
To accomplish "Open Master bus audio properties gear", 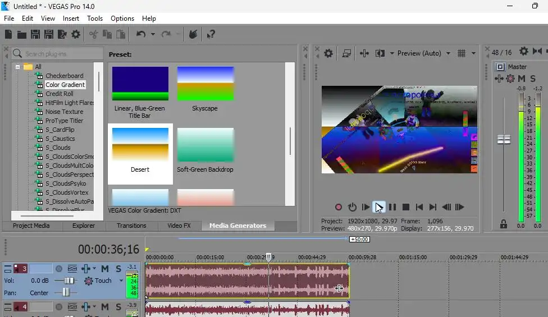I will [523, 52].
